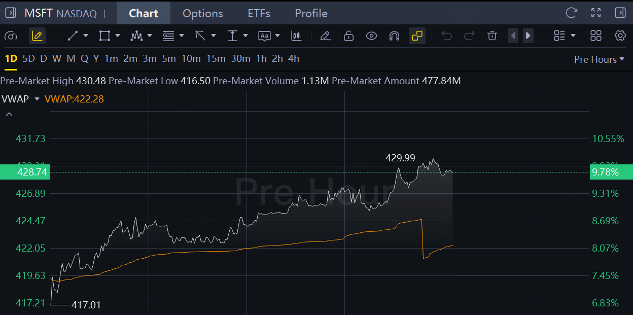The image size is (633, 315).
Task: Click the trash delete drawings icon
Action: [x=492, y=36]
